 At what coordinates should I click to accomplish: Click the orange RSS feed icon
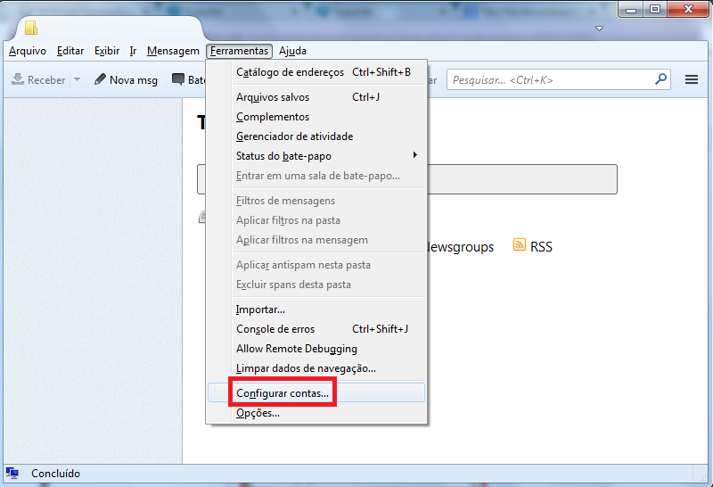point(520,245)
